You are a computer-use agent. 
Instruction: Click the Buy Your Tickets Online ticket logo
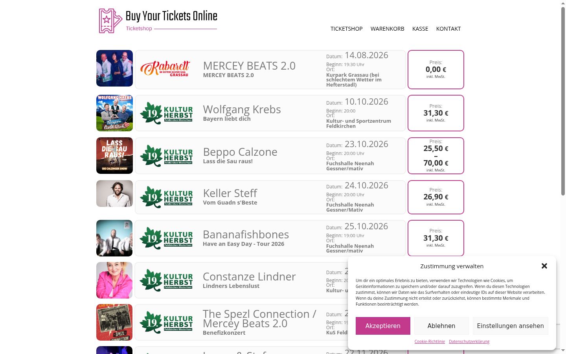[x=158, y=21]
